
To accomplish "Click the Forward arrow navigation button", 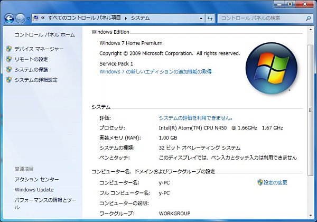I will click(20, 18).
